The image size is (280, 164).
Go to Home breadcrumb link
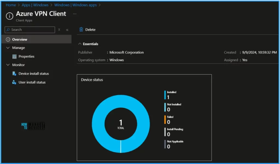11,5
